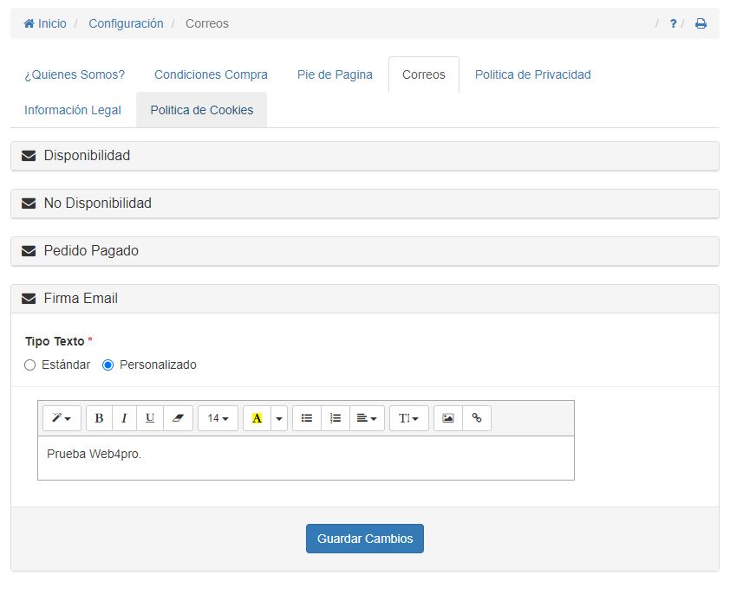This screenshot has width=730, height=594.
Task: Insert a hyperlink via link icon
Action: pos(477,418)
